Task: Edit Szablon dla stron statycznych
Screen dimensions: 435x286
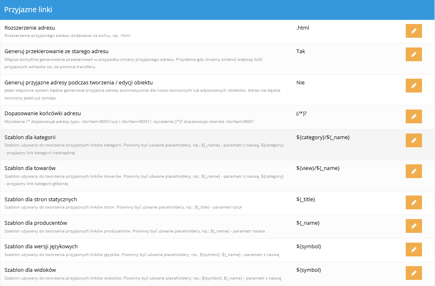Action: coord(413,202)
